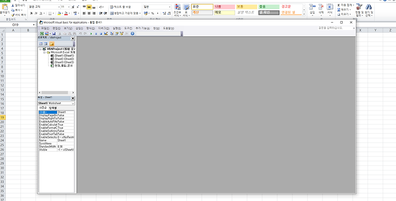Switch to the categorized properties tab
Viewport: 396px width, 201px height.
[x=53, y=108]
